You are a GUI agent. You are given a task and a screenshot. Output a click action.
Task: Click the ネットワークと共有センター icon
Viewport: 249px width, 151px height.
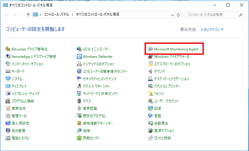[79, 93]
